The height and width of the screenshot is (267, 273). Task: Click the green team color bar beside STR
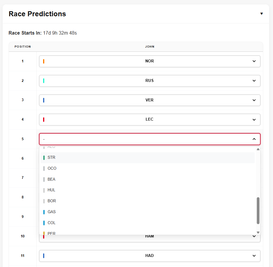pyautogui.click(x=44, y=157)
